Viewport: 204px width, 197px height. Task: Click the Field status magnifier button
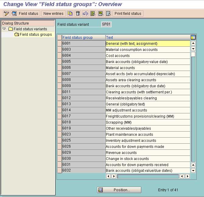coord(25,14)
